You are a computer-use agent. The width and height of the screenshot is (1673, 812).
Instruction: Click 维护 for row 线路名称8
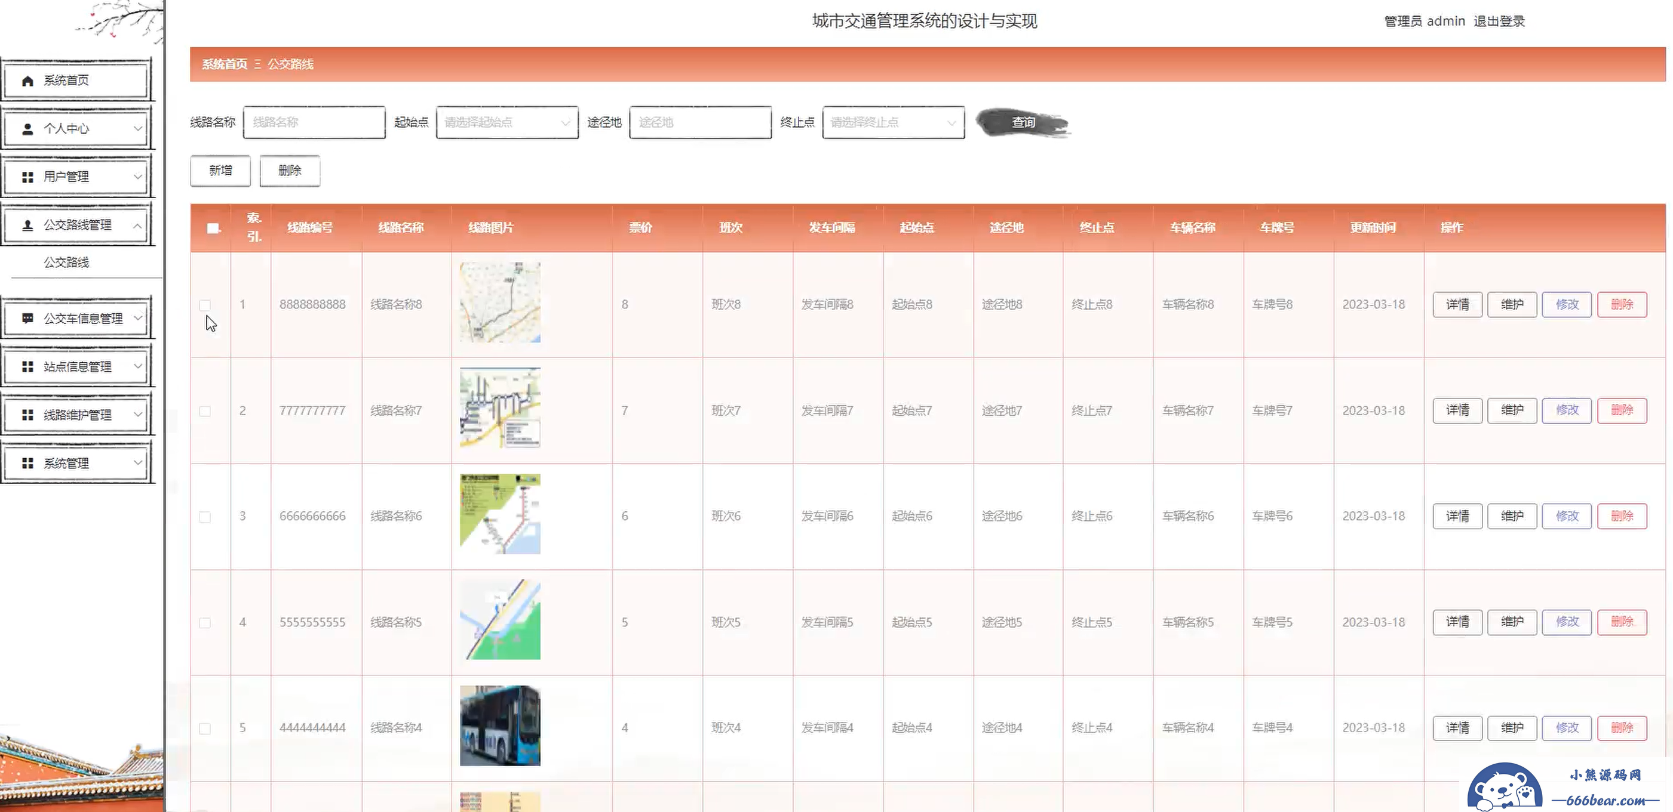[x=1512, y=305]
